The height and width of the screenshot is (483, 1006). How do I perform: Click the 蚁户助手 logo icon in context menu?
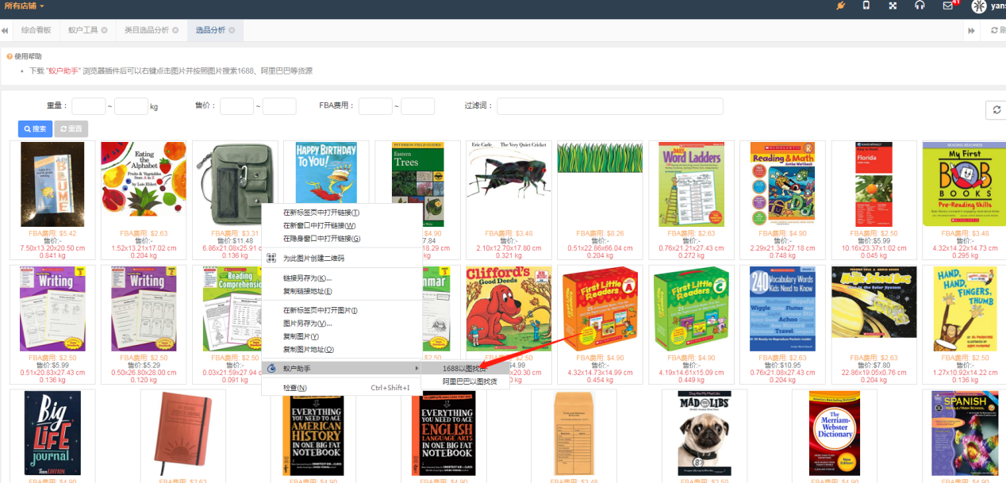(x=271, y=369)
